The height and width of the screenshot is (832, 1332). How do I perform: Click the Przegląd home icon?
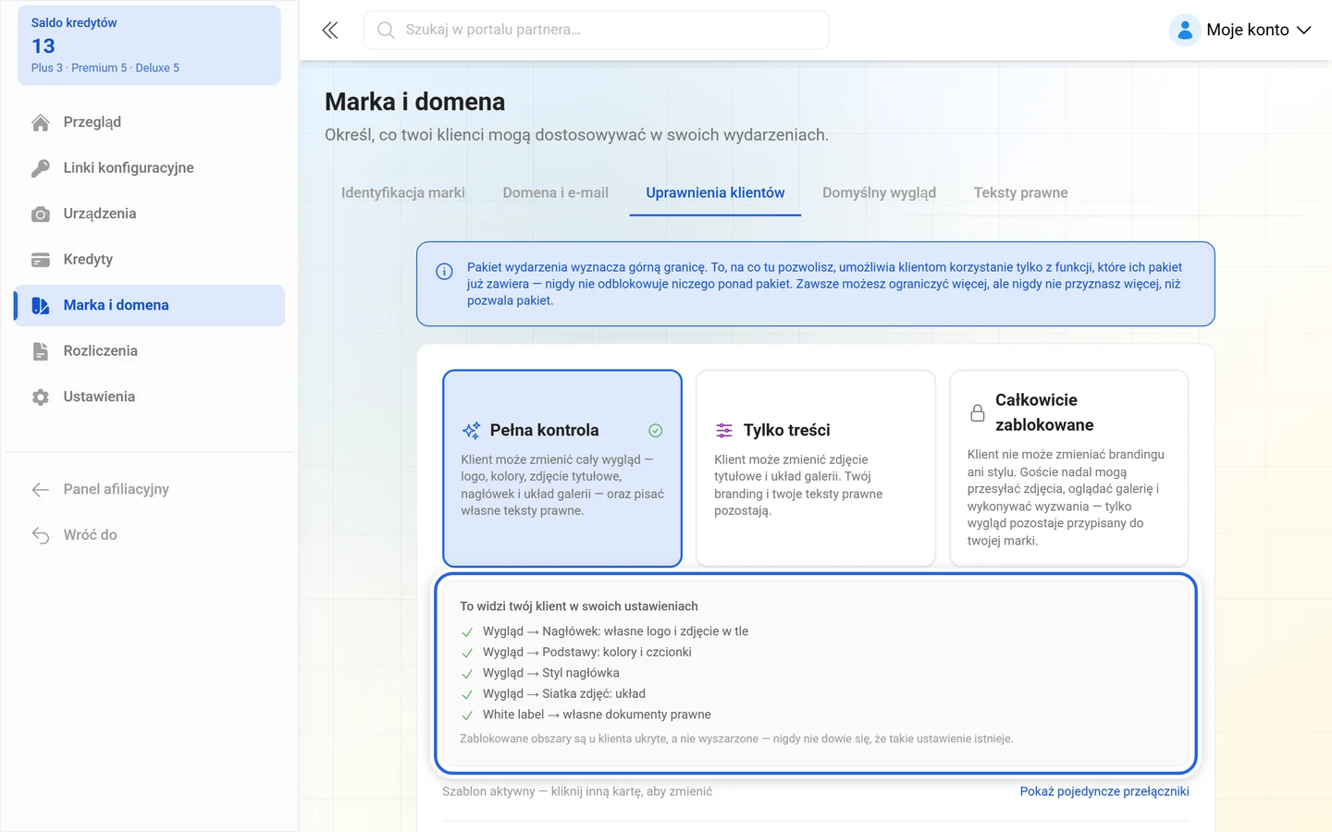41,123
